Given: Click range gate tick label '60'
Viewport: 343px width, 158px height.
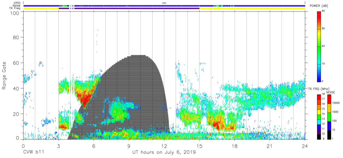Looking at the screenshot, I should point(16,63).
